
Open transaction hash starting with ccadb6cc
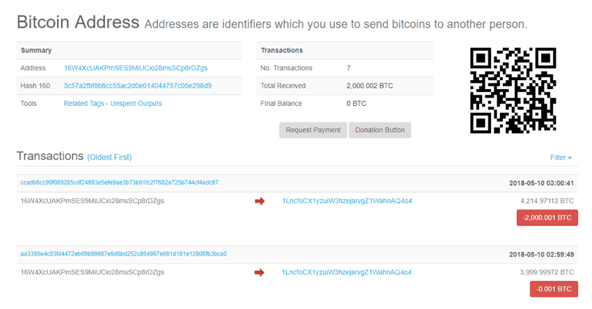point(119,182)
